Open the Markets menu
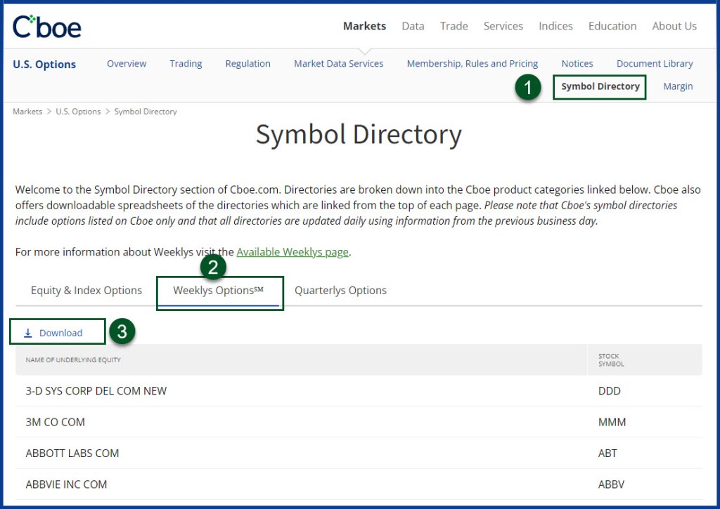Viewport: 720px width, 509px height. click(x=364, y=26)
